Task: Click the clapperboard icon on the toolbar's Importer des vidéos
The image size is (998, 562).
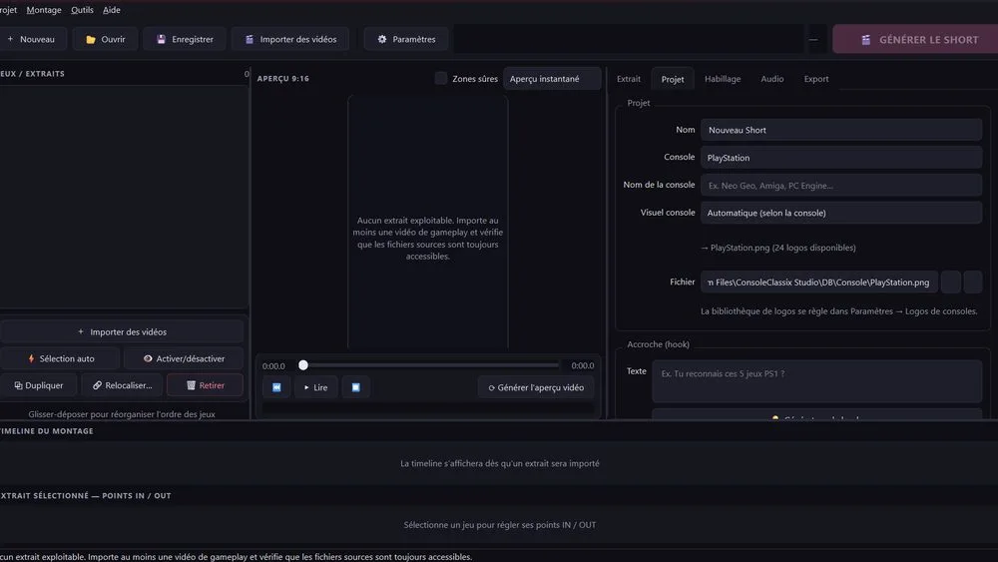Action: [x=249, y=39]
